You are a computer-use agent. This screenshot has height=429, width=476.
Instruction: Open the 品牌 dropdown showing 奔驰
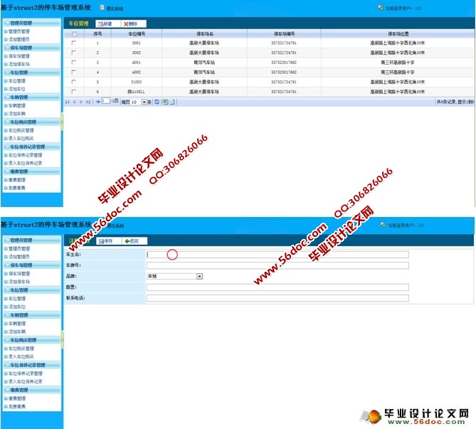coord(199,276)
